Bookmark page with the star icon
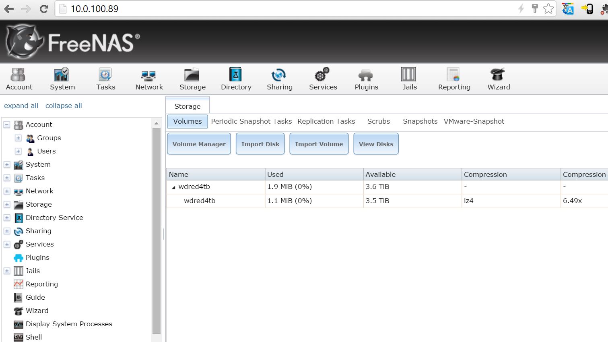Viewport: 608px width, 342px height. pos(548,9)
